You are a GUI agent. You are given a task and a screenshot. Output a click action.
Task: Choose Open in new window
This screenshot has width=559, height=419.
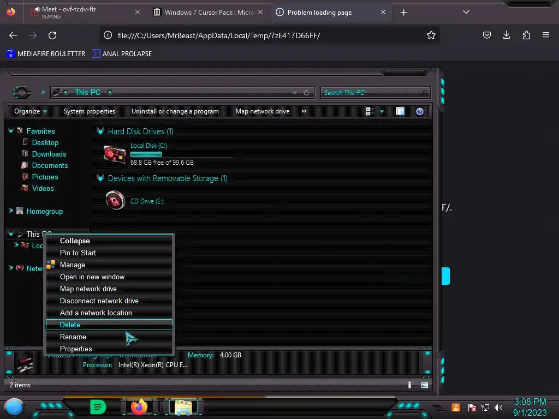pos(109,277)
